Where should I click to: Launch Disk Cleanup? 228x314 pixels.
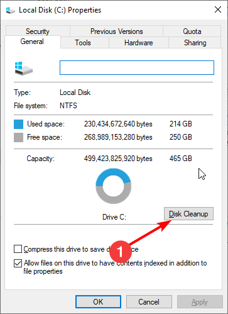pos(188,214)
